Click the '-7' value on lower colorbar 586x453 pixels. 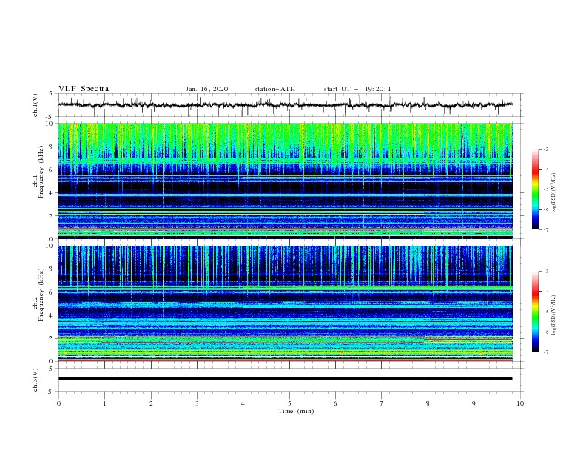pyautogui.click(x=545, y=352)
